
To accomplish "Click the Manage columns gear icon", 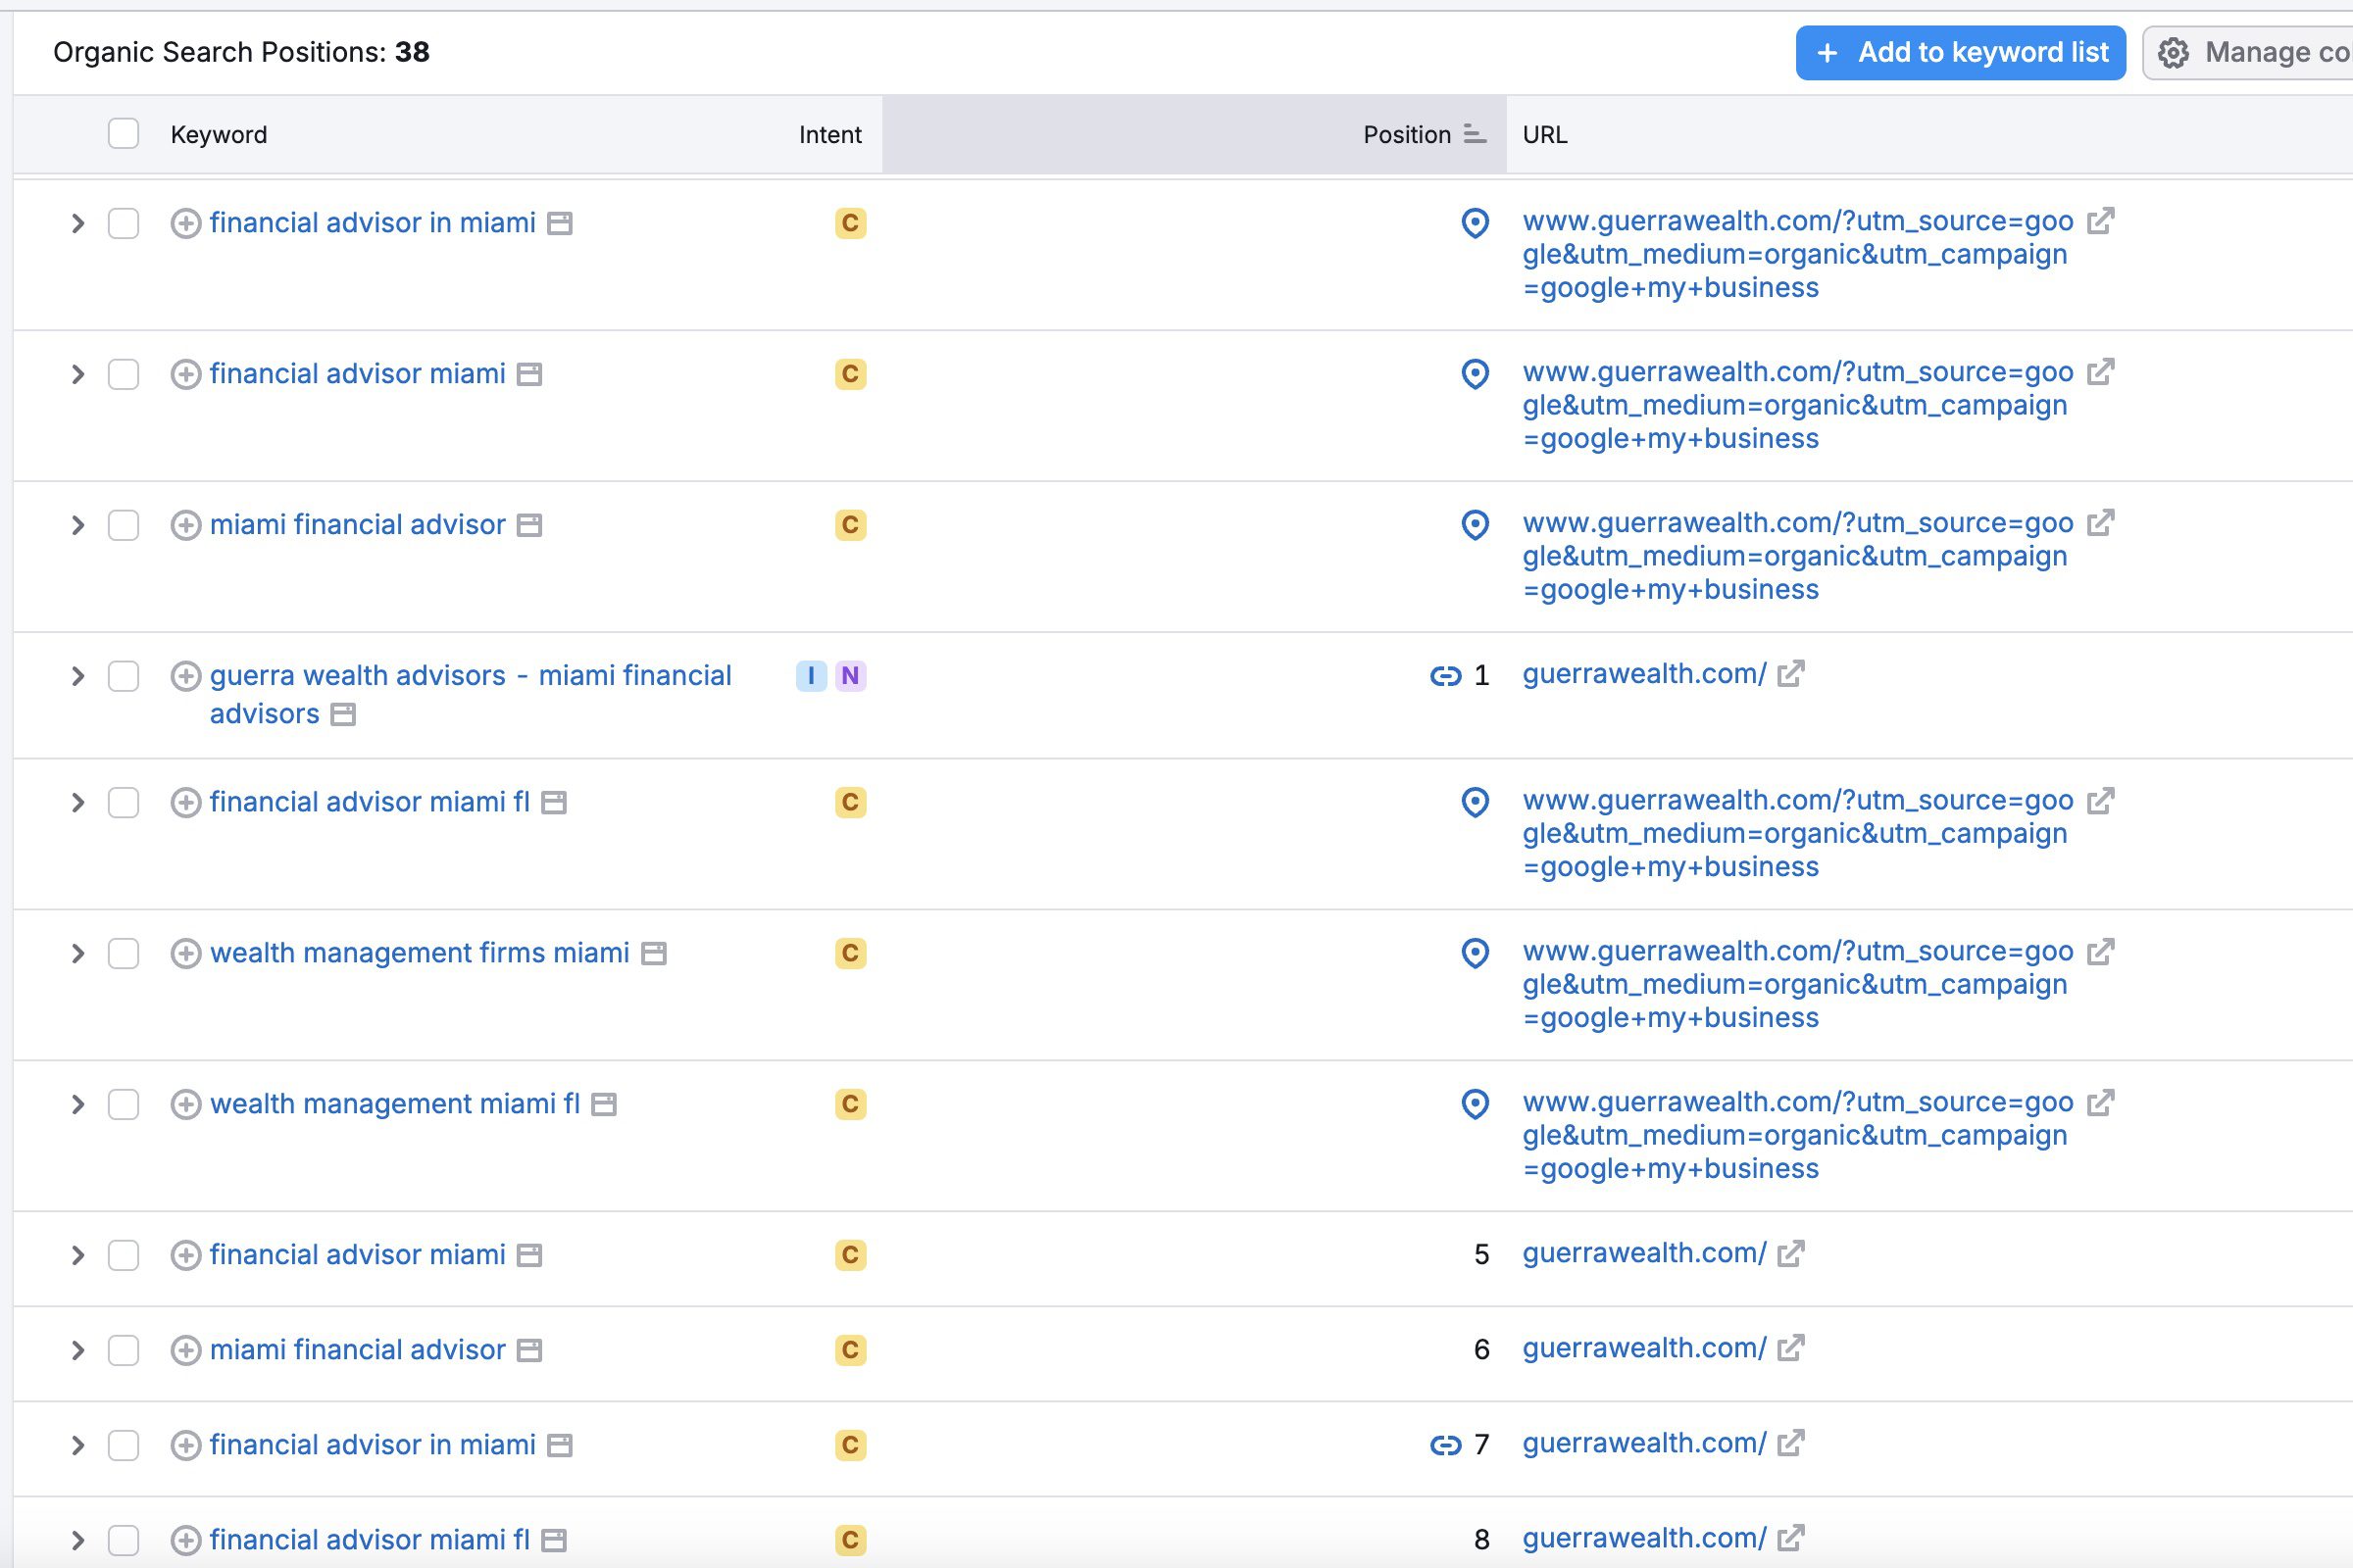I will [2172, 53].
